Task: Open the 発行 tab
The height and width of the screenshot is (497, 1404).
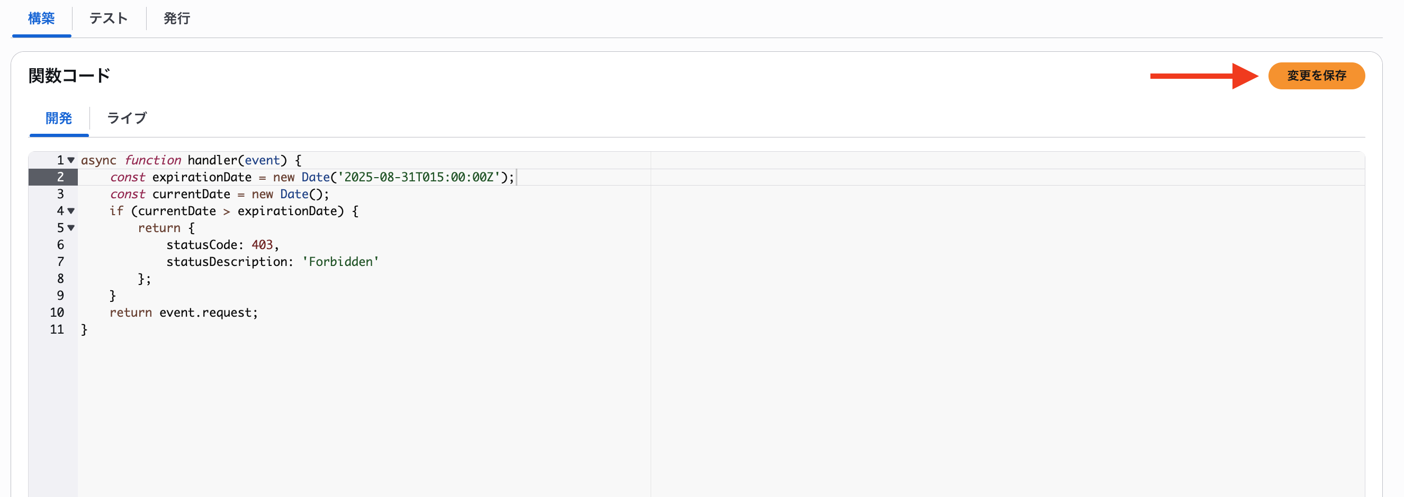Action: tap(177, 19)
